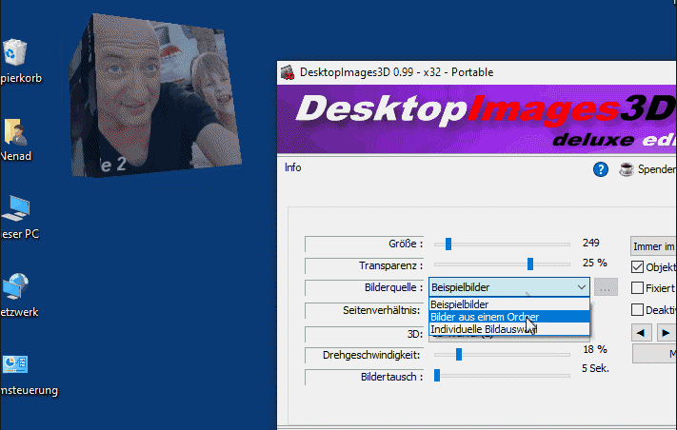
Task: Click the greyed browse button with dots
Action: click(x=606, y=287)
